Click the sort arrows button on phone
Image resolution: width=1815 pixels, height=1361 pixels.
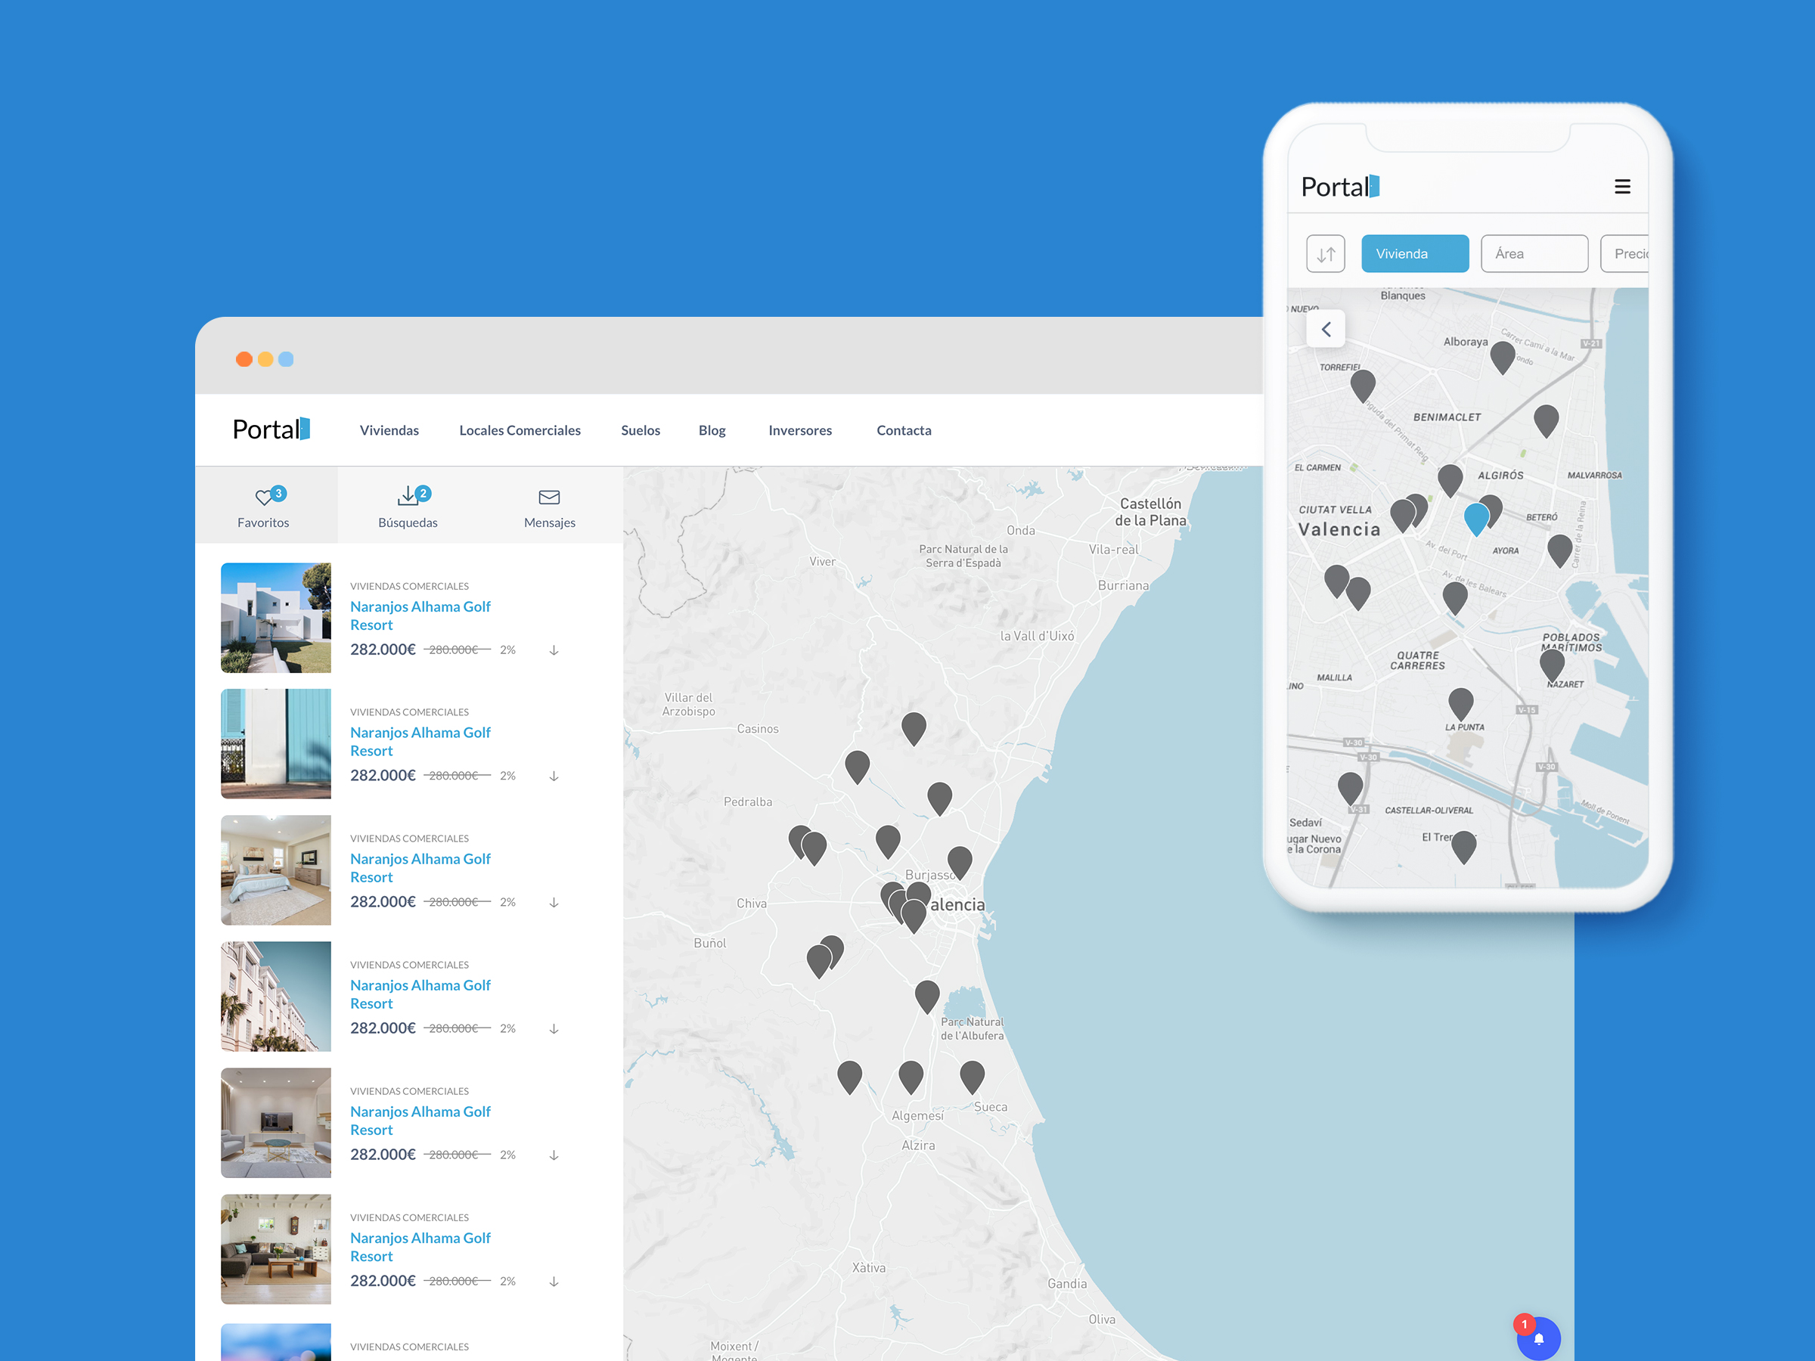tap(1325, 253)
